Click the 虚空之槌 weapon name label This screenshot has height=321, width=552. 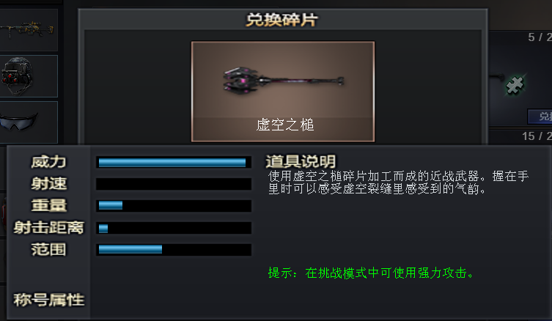(x=285, y=125)
